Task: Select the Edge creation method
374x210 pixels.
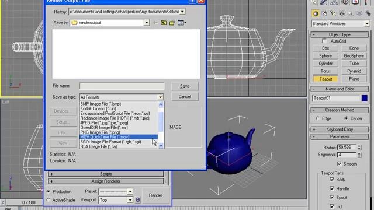Action: coord(317,118)
